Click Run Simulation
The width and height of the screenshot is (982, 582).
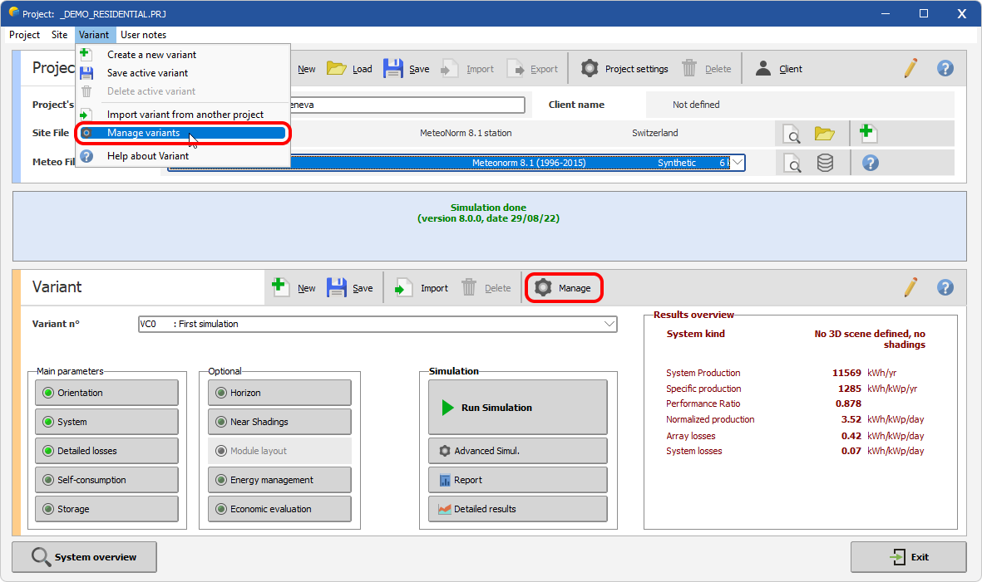[x=518, y=407]
